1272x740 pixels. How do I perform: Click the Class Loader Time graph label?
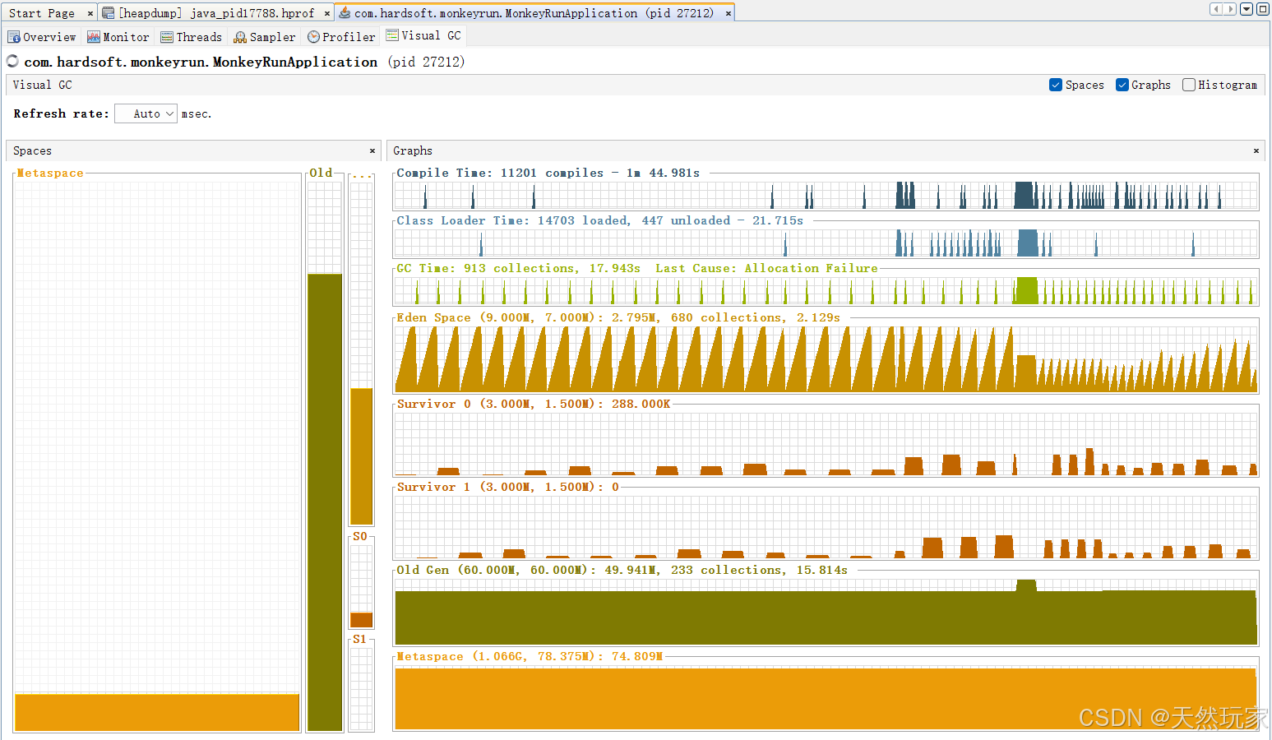coord(599,220)
